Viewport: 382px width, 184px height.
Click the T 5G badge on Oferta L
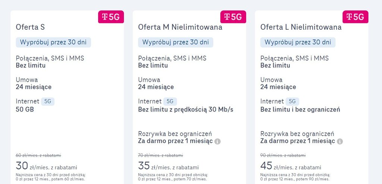click(356, 17)
